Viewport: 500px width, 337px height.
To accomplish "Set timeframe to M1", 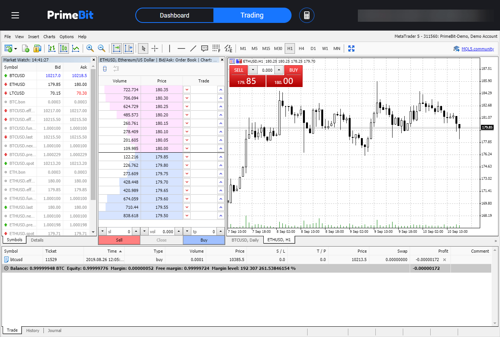I will tap(243, 48).
